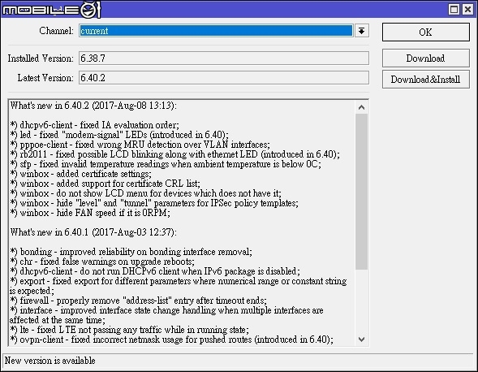The width and height of the screenshot is (478, 372).
Task: Click the DHCPv6 client IPv6 package disabled line
Action: point(155,271)
